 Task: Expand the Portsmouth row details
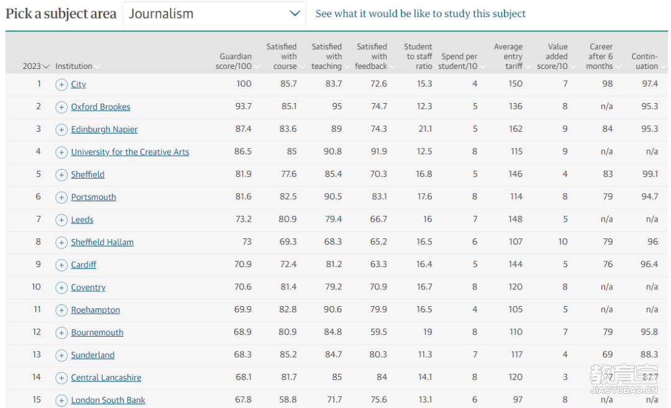click(62, 197)
